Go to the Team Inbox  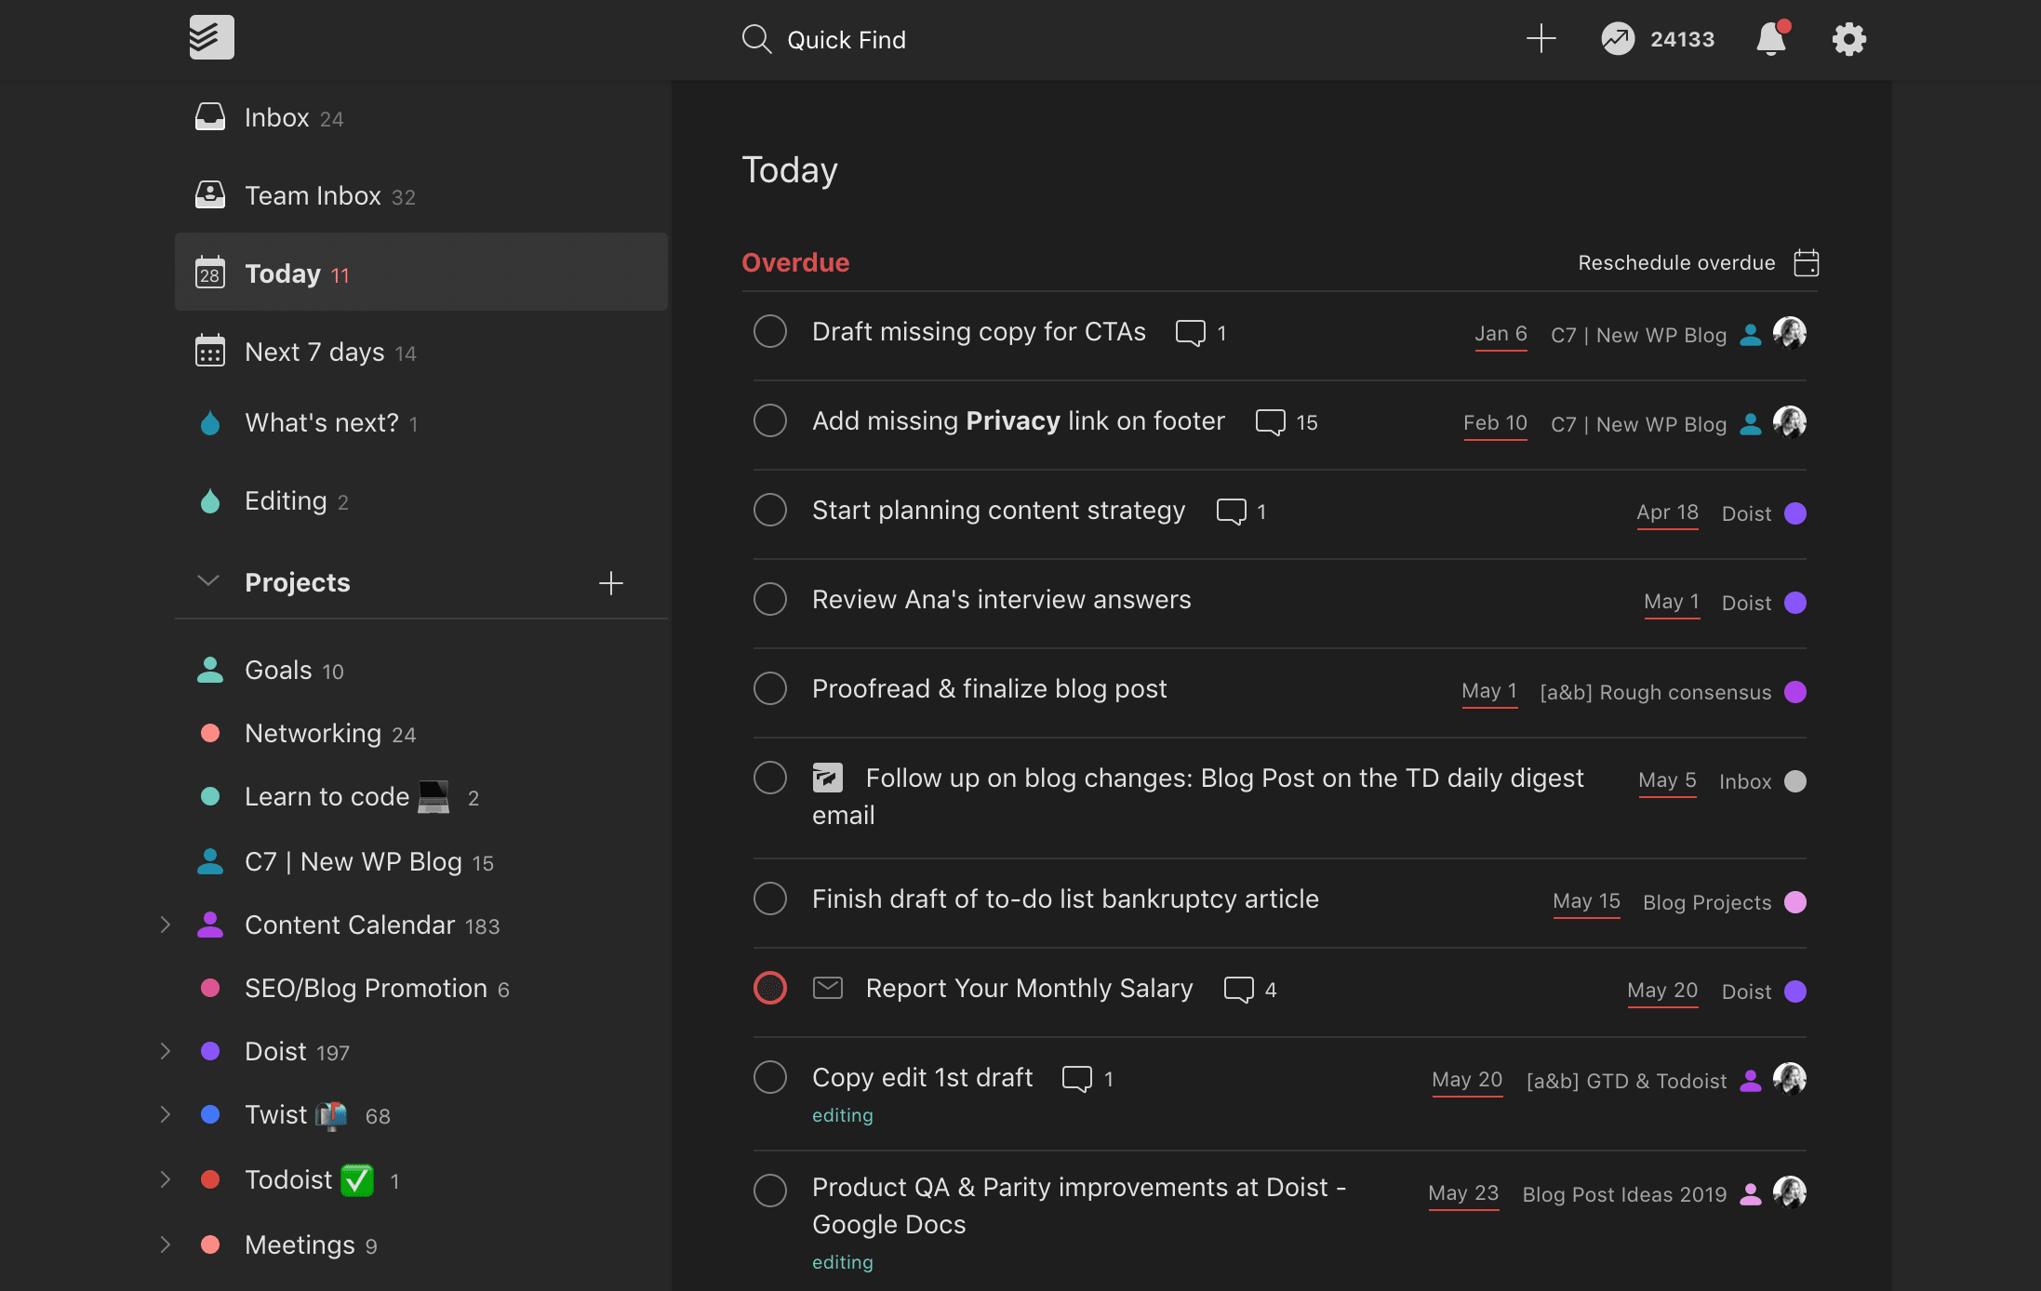pyautogui.click(x=313, y=196)
